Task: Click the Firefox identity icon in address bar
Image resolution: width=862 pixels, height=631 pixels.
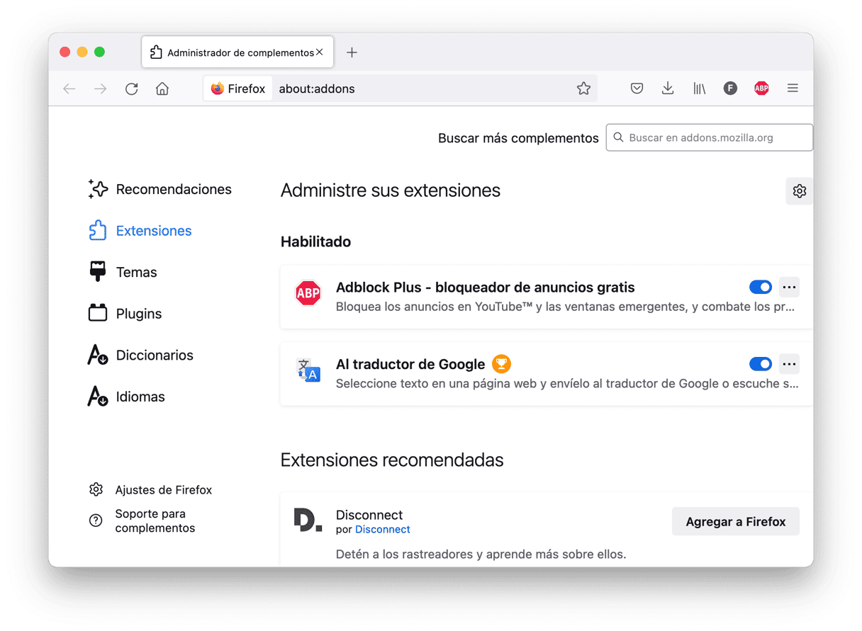Action: point(218,89)
